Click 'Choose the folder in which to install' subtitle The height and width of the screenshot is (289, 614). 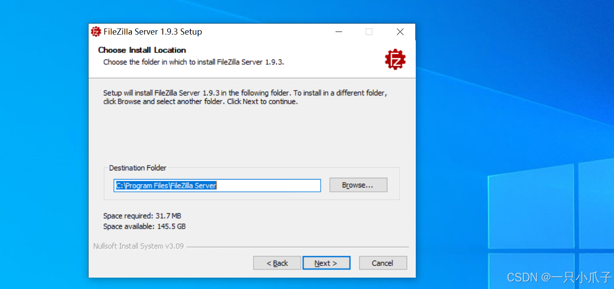coord(194,62)
